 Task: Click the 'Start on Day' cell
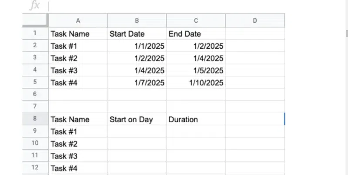point(137,119)
